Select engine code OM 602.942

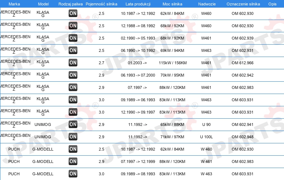(x=243, y=75)
